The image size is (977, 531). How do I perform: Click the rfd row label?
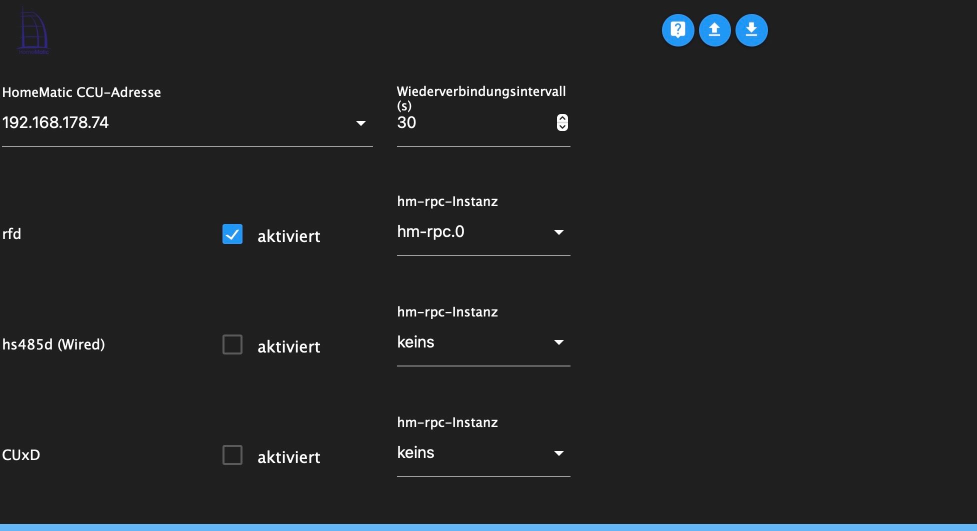11,234
